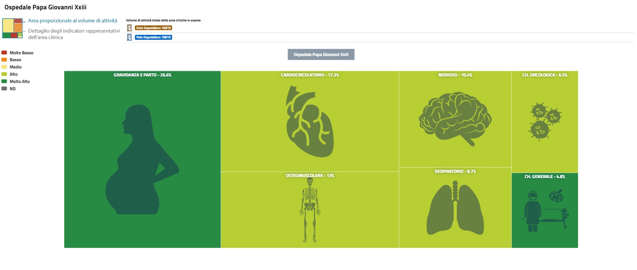This screenshot has height=270, width=637.
Task: Click the brain icon in Nervoso tile
Action: pos(455,119)
